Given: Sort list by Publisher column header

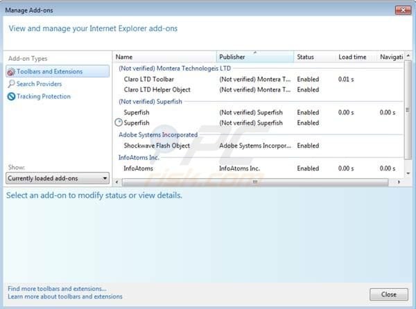Looking at the screenshot, I should [x=255, y=57].
